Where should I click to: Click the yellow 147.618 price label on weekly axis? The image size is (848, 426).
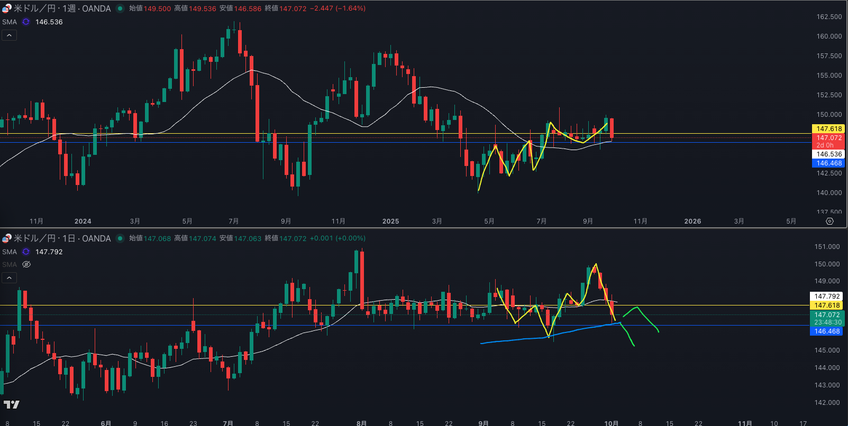click(x=828, y=128)
